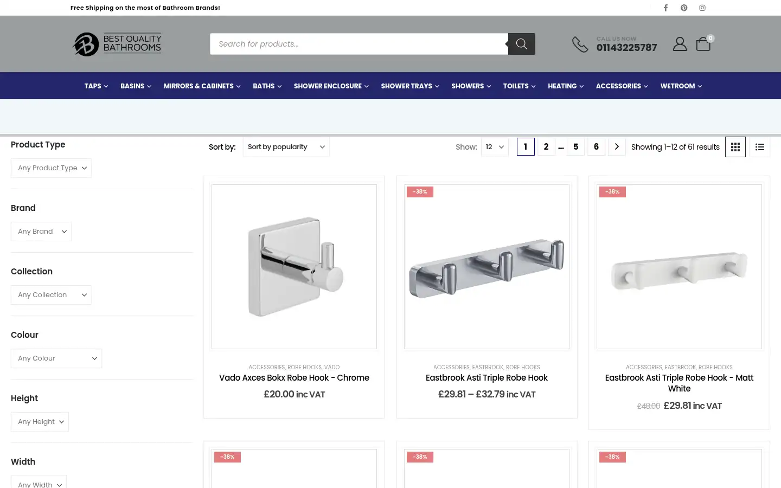Switch to grid view layout

(735, 147)
